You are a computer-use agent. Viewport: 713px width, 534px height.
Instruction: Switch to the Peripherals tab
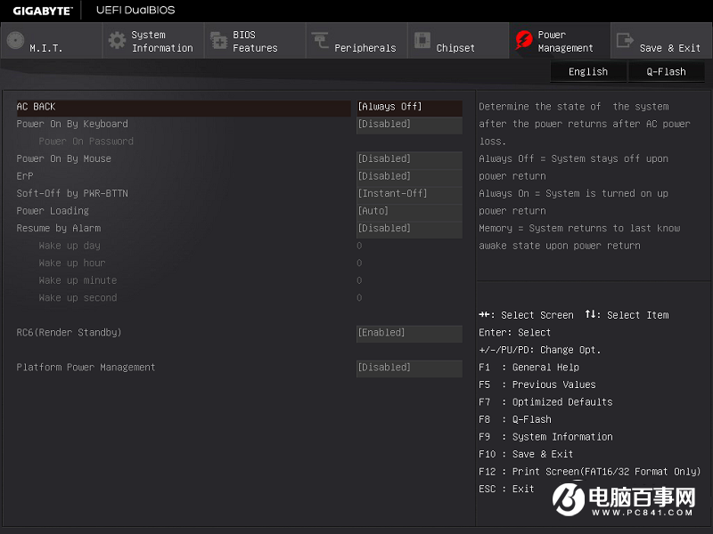click(356, 42)
